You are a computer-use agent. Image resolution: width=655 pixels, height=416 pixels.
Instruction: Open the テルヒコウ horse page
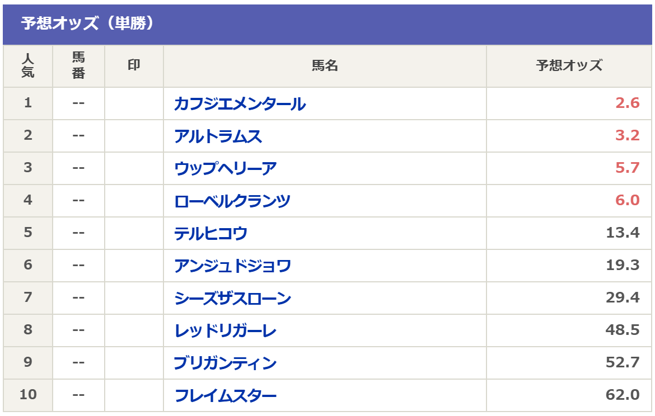pyautogui.click(x=210, y=233)
